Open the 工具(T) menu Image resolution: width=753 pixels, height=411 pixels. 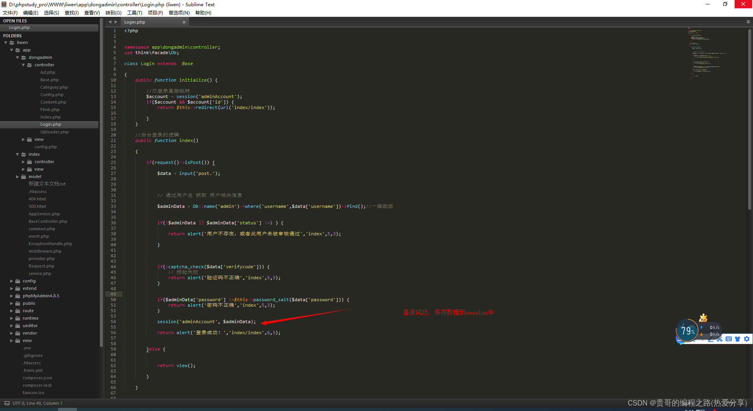coord(135,13)
